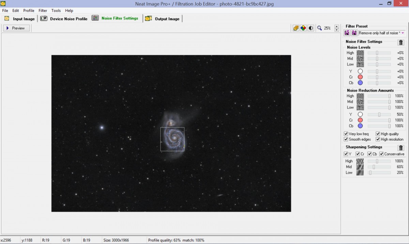Click the load filter preset icon
409x244 pixels.
click(347, 33)
